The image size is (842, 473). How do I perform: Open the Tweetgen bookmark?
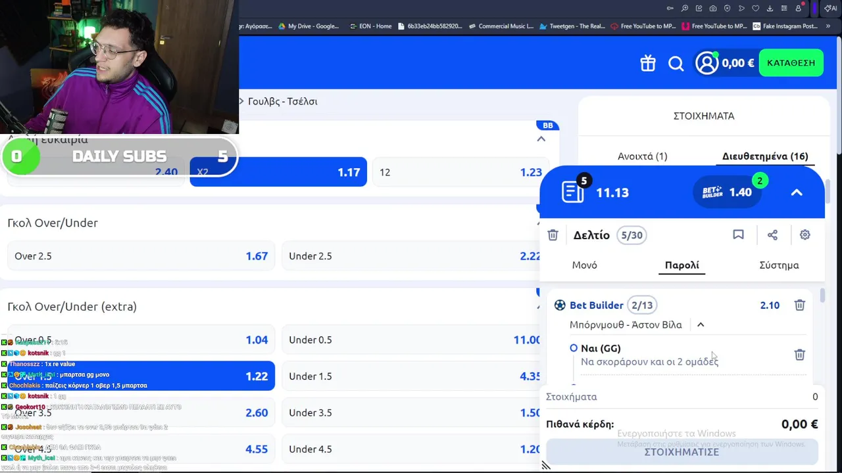coord(572,26)
